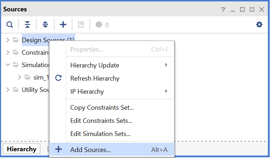270x158 pixels.
Task: Click the Refresh Hierarchy circular arrow icon
Action: tap(58, 78)
